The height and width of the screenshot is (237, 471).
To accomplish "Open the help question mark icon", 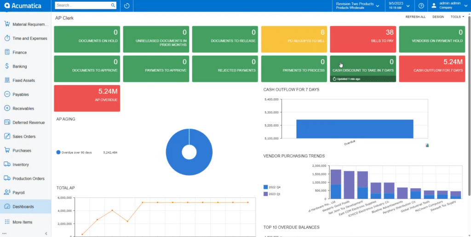I will (421, 6).
